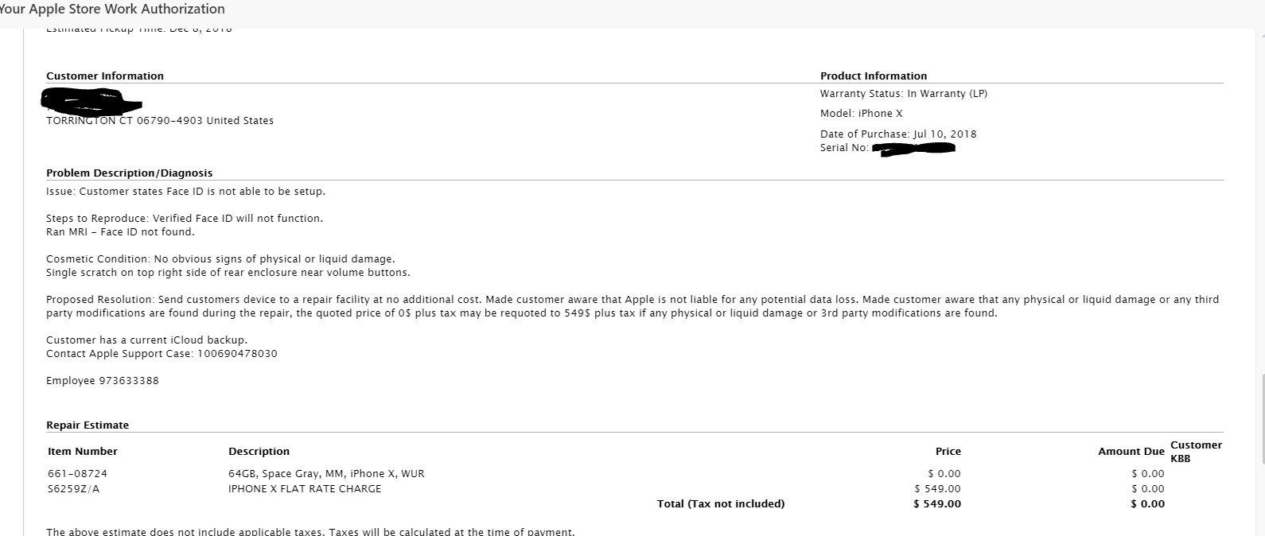Click the Price column header
This screenshot has height=536, width=1265.
pyautogui.click(x=948, y=452)
